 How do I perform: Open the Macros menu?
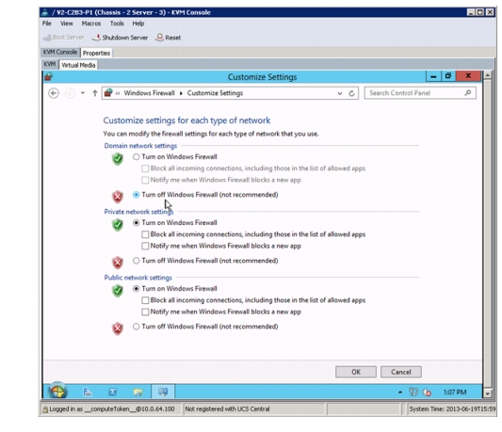pos(91,24)
